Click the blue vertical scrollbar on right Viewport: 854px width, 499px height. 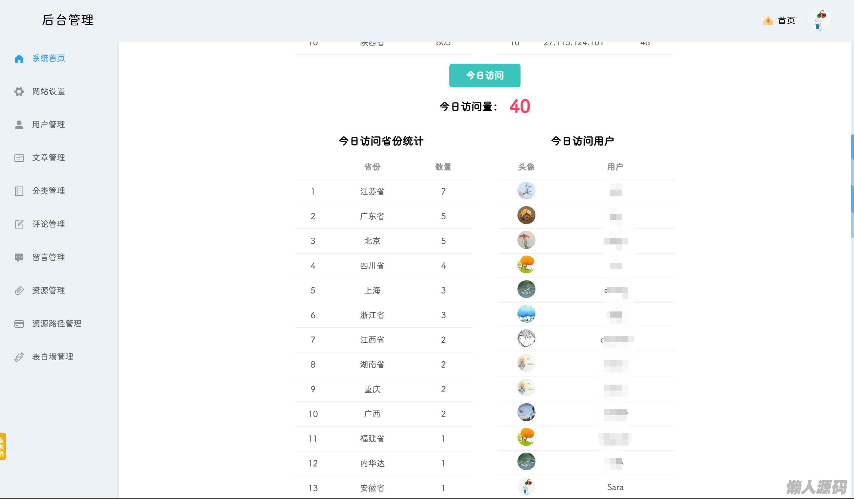coord(852,186)
